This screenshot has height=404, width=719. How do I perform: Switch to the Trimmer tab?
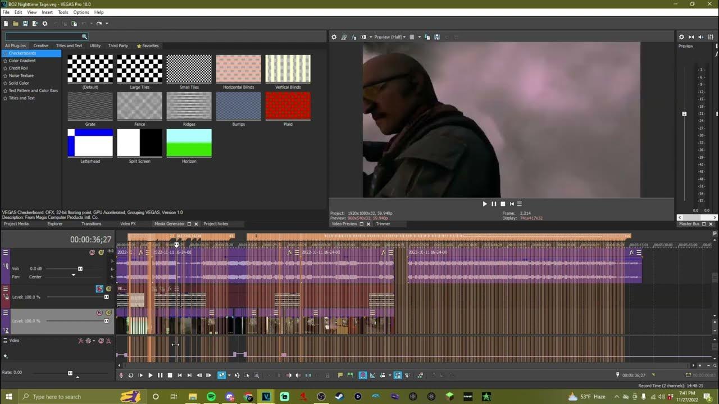pyautogui.click(x=383, y=224)
